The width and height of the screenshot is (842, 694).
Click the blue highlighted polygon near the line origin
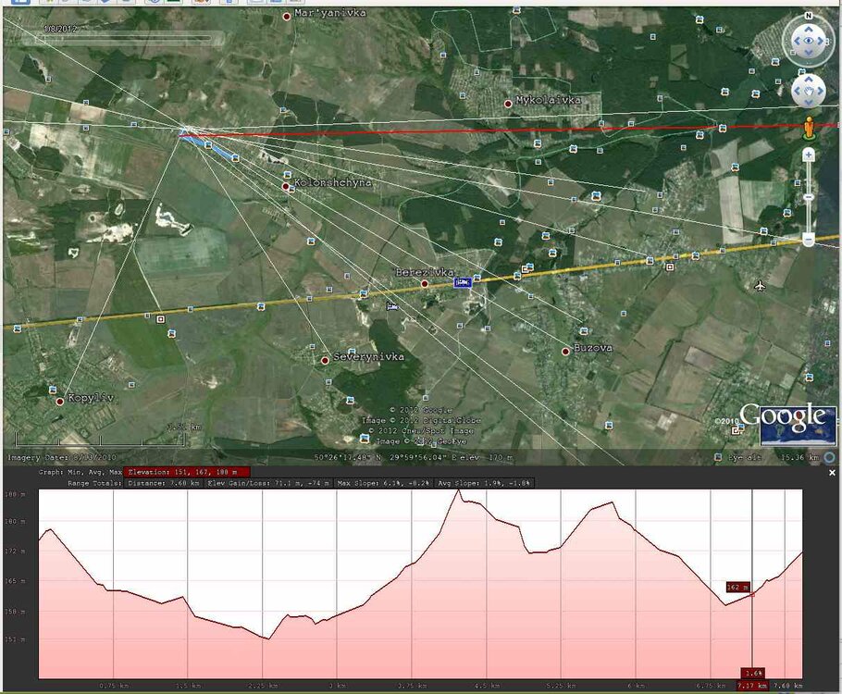208,144
